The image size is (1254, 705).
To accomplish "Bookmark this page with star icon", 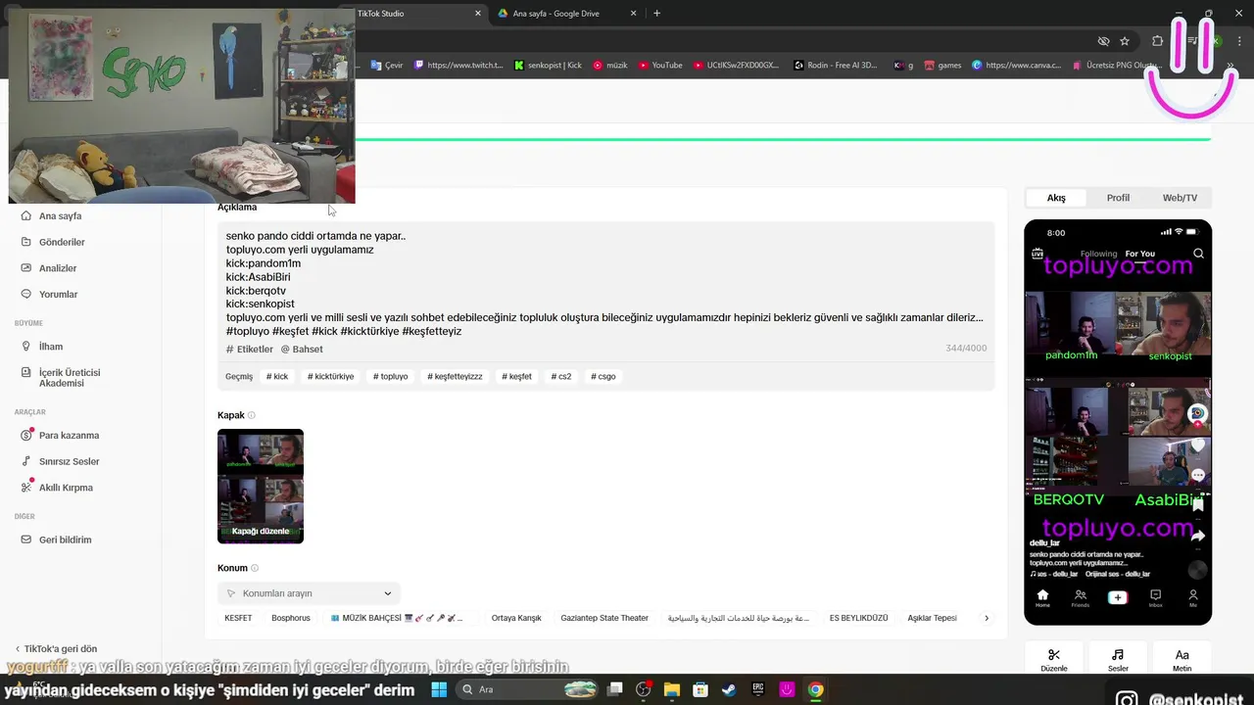I will pos(1125,41).
